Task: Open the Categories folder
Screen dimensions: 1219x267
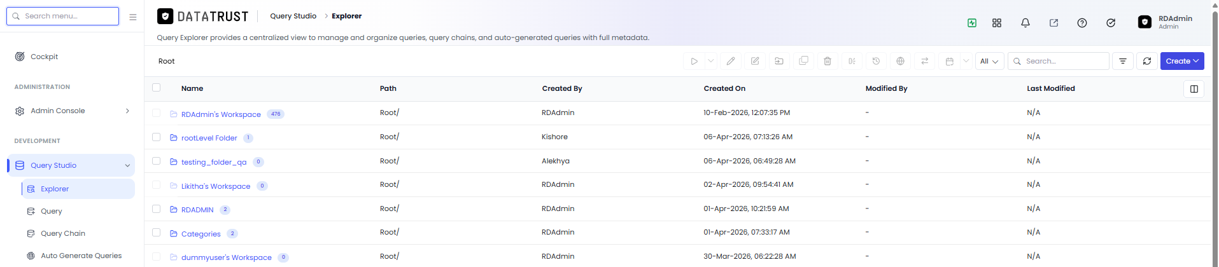Action: 201,234
